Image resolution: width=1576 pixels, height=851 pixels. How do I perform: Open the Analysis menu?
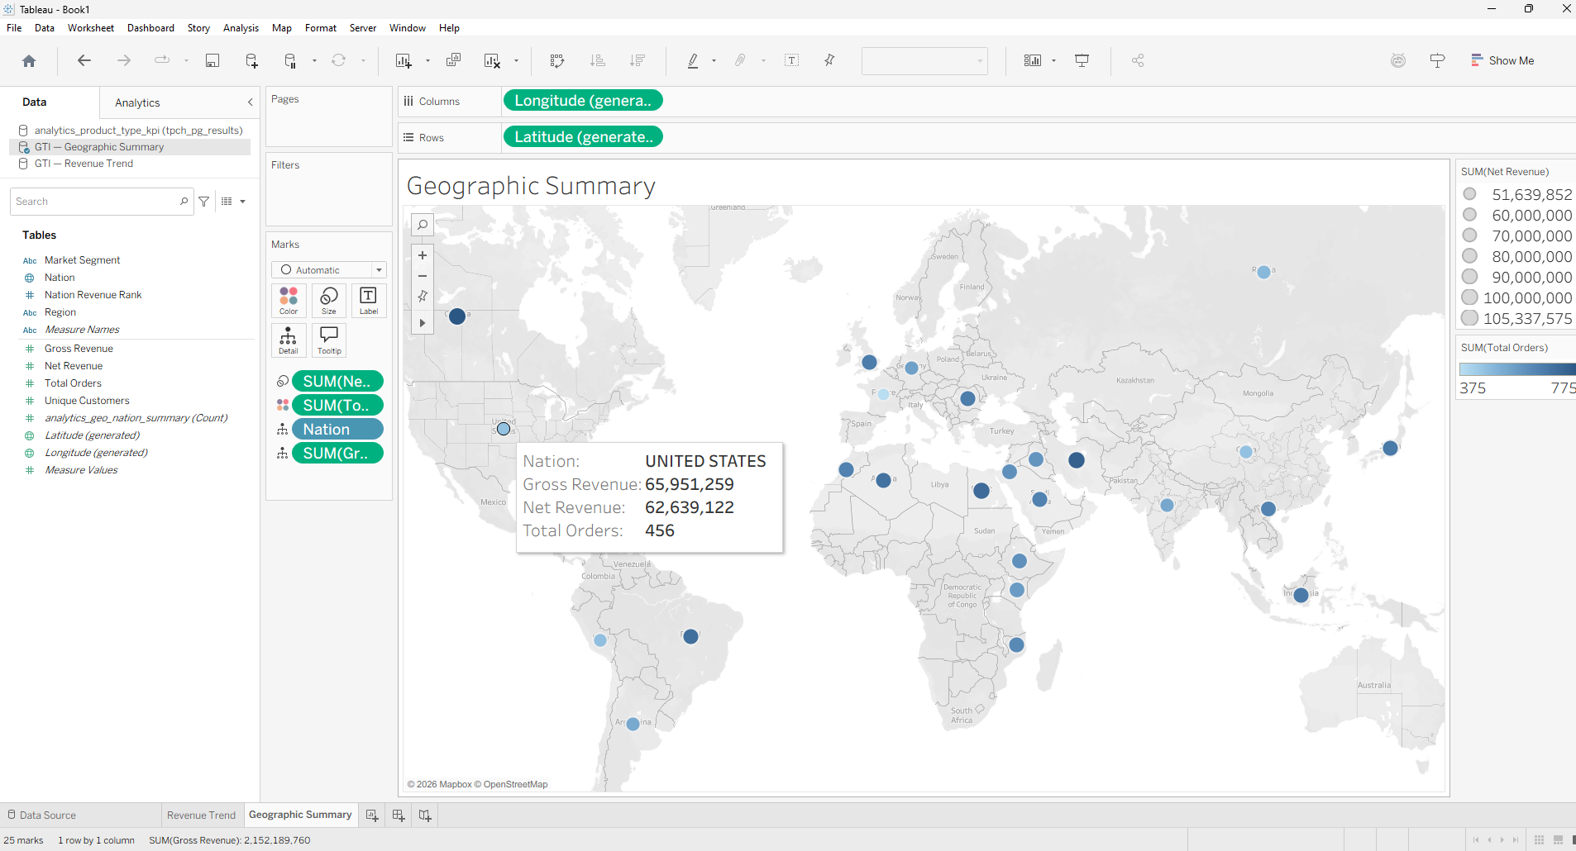click(241, 28)
